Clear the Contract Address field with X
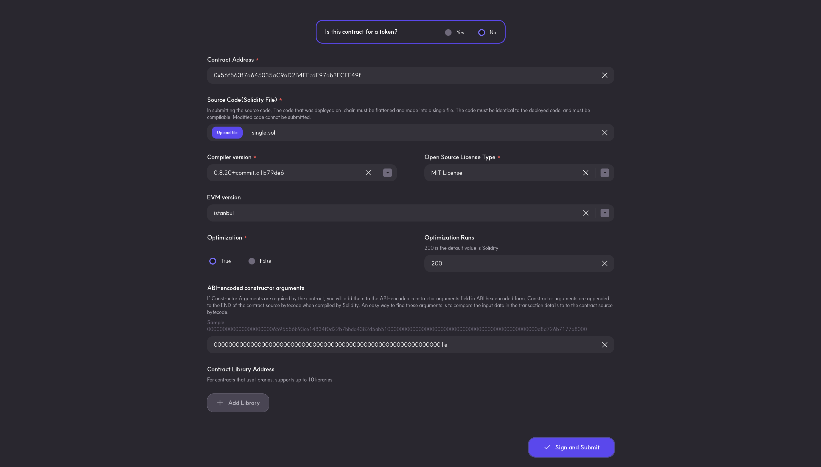The height and width of the screenshot is (467, 821). click(x=605, y=75)
